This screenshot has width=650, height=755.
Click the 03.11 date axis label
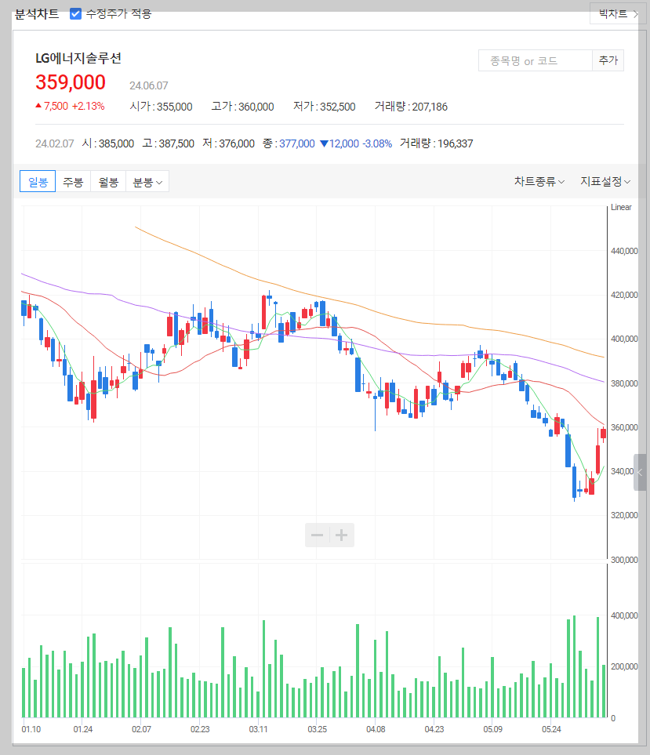[x=259, y=729]
